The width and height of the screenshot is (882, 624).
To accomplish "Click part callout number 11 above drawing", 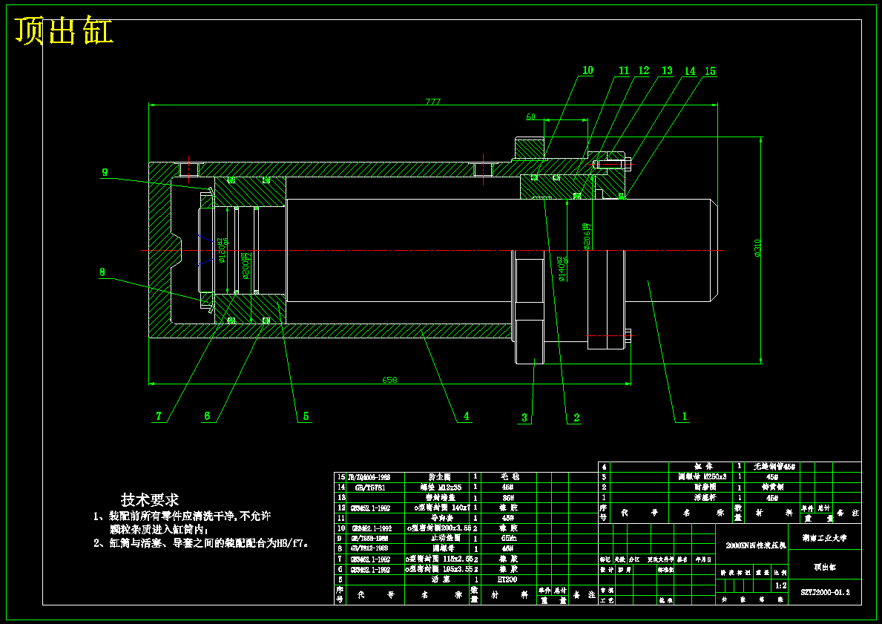I will click(624, 70).
